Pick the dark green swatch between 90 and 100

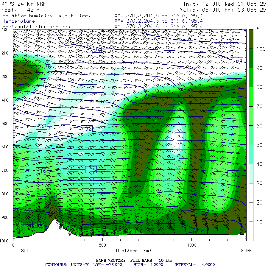(x=251, y=58)
